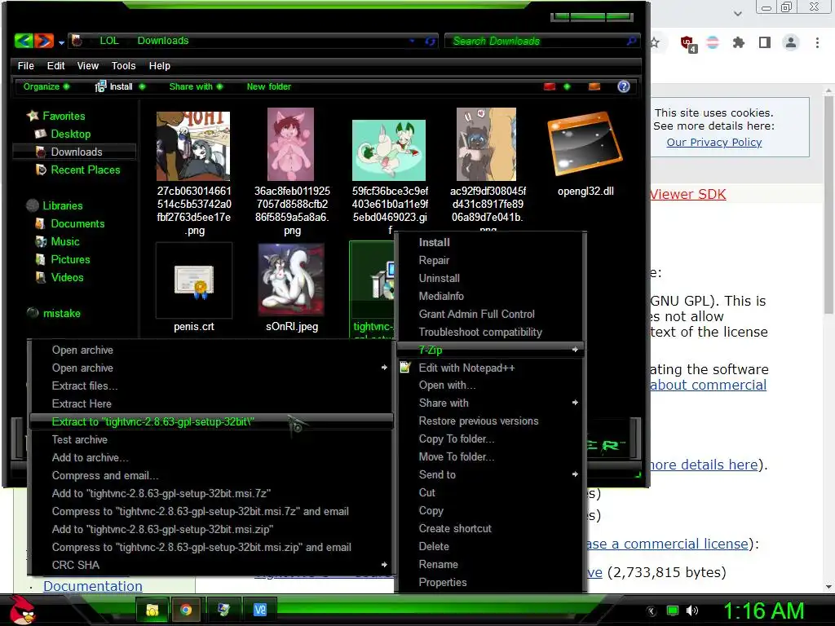This screenshot has width=835, height=626.
Task: Click the Downloads icon in the sidebar
Action: pyautogui.click(x=41, y=152)
